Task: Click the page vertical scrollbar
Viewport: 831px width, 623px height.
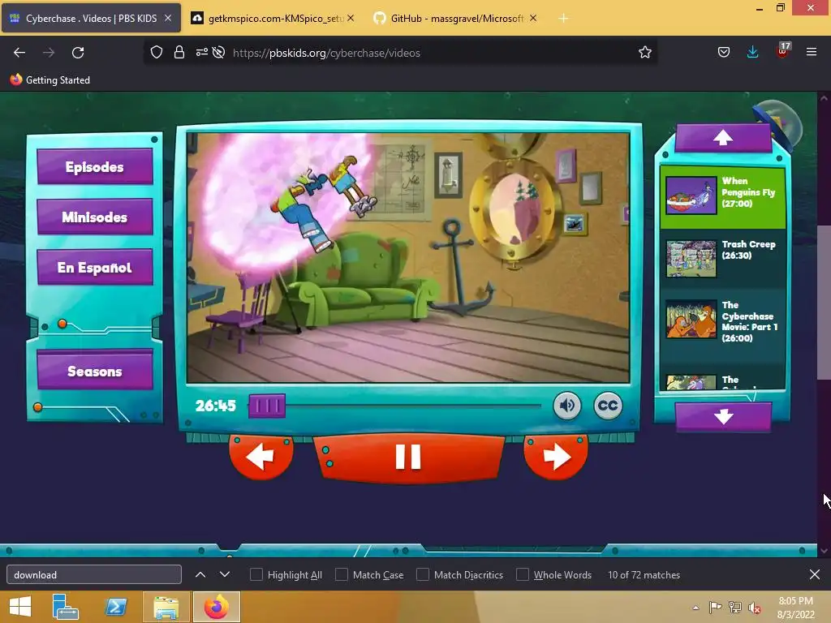Action: coord(824,302)
